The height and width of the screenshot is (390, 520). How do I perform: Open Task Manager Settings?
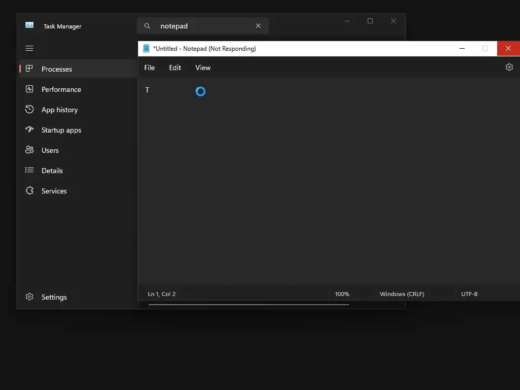78,297
